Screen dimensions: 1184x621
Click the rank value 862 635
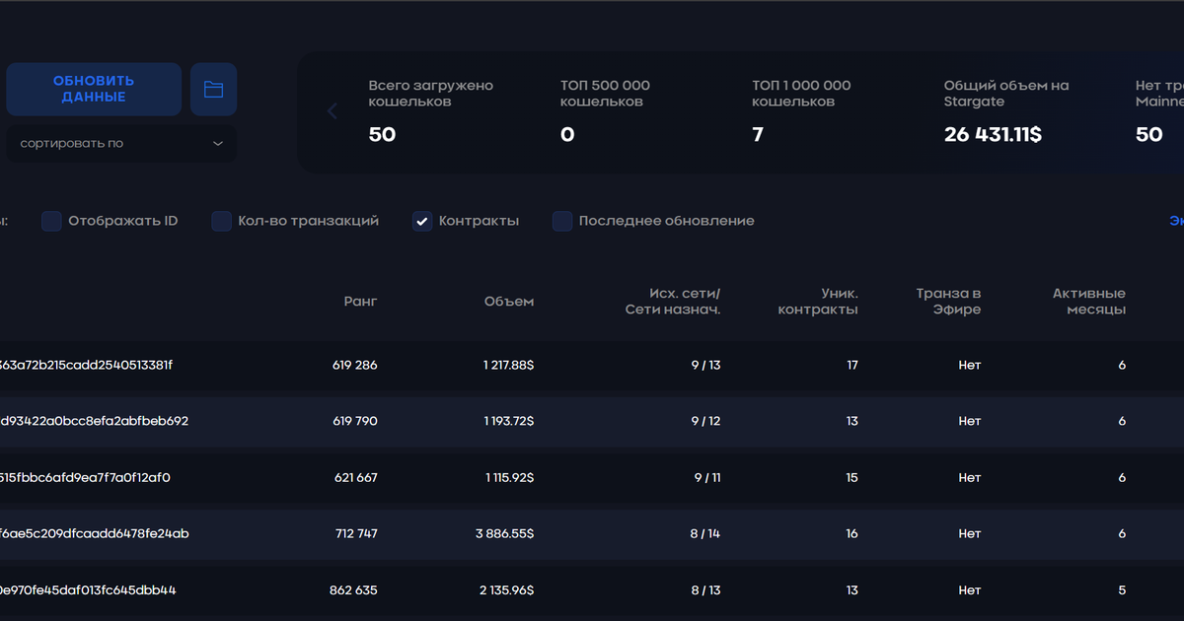point(353,590)
